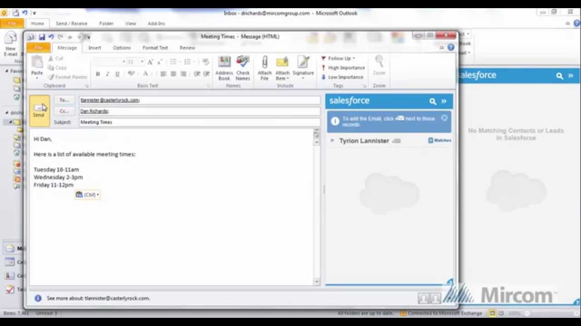Toggle italic formatting
The height and width of the screenshot is (326, 581).
pos(108,74)
